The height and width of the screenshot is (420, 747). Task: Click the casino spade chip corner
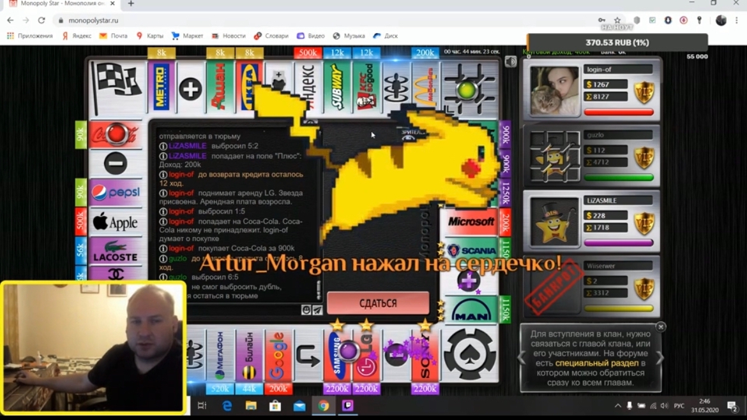470,354
